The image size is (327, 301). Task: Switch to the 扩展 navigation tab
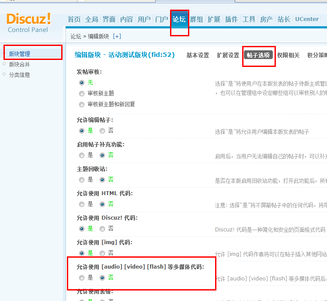click(x=214, y=19)
